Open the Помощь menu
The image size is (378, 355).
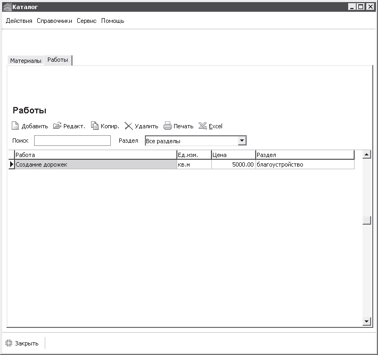(112, 21)
